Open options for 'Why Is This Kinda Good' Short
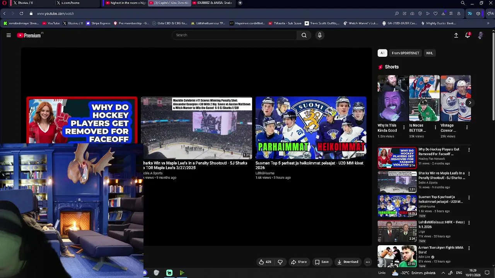 [404, 127]
